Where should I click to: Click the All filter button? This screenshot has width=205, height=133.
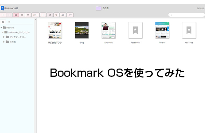(63, 15)
